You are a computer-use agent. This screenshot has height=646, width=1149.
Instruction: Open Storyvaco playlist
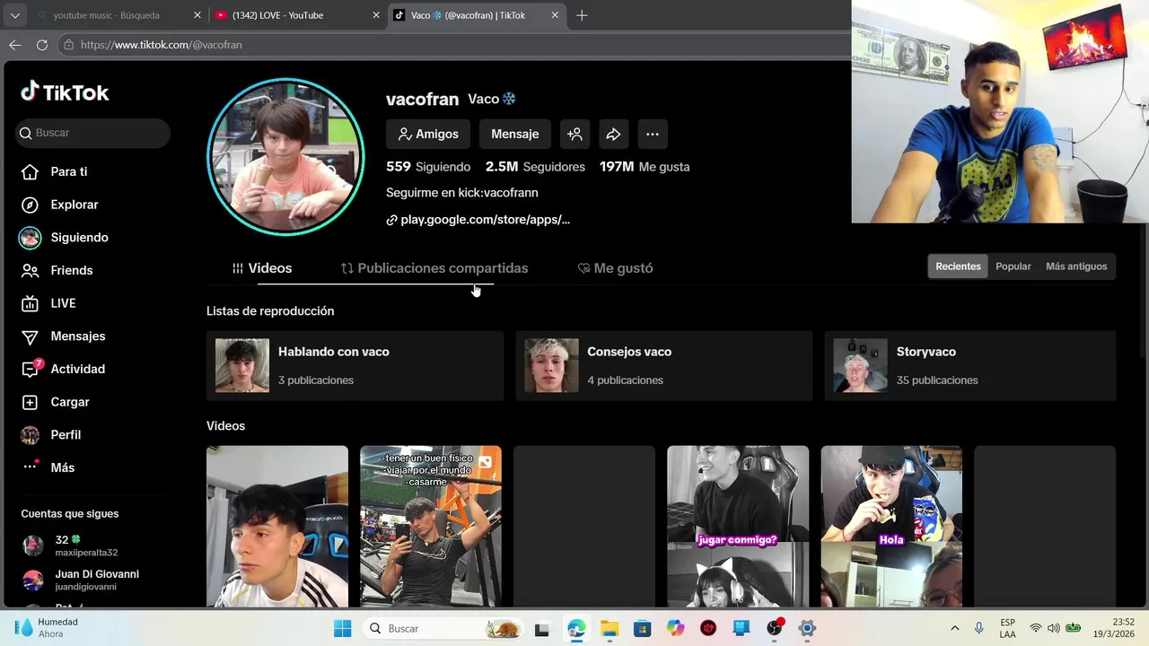pyautogui.click(x=970, y=365)
